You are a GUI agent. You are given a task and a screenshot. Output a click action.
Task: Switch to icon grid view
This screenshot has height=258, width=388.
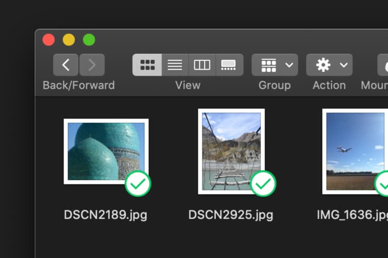147,65
